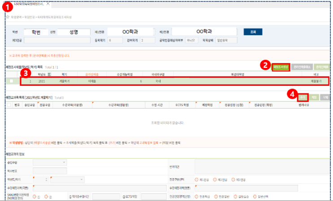The height and width of the screenshot is (201, 333).
Task: Click the 잔여학기 field showing 2
Action: click(x=147, y=40)
